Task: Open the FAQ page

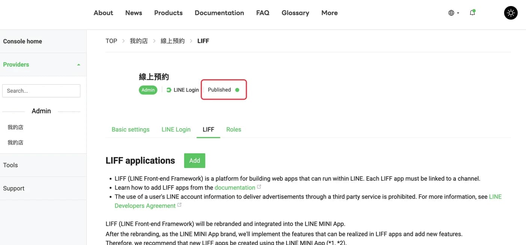Action: point(263,13)
